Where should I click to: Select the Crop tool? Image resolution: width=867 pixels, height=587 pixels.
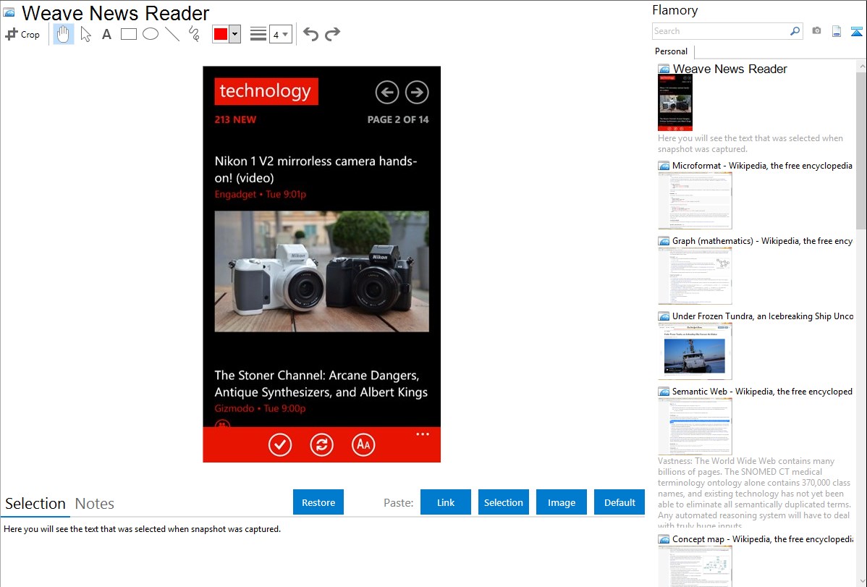22,34
